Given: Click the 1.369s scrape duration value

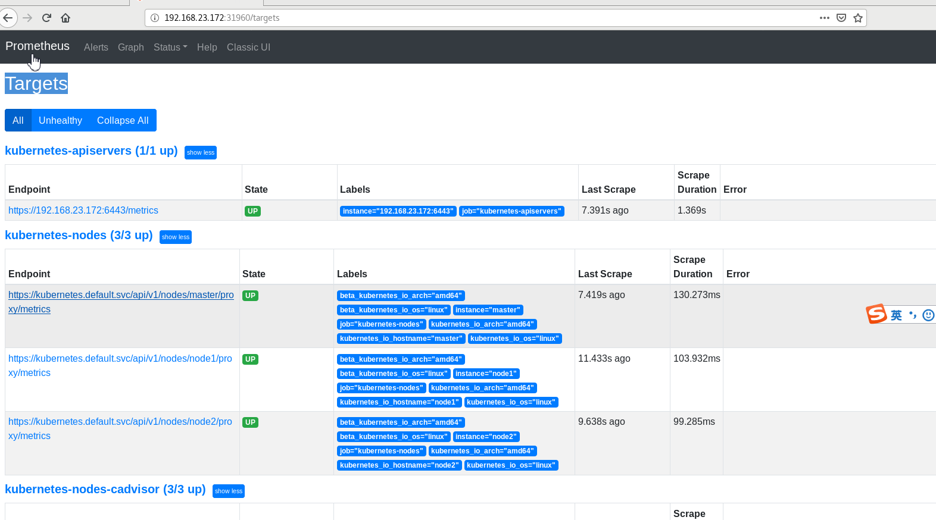Looking at the screenshot, I should [x=692, y=211].
